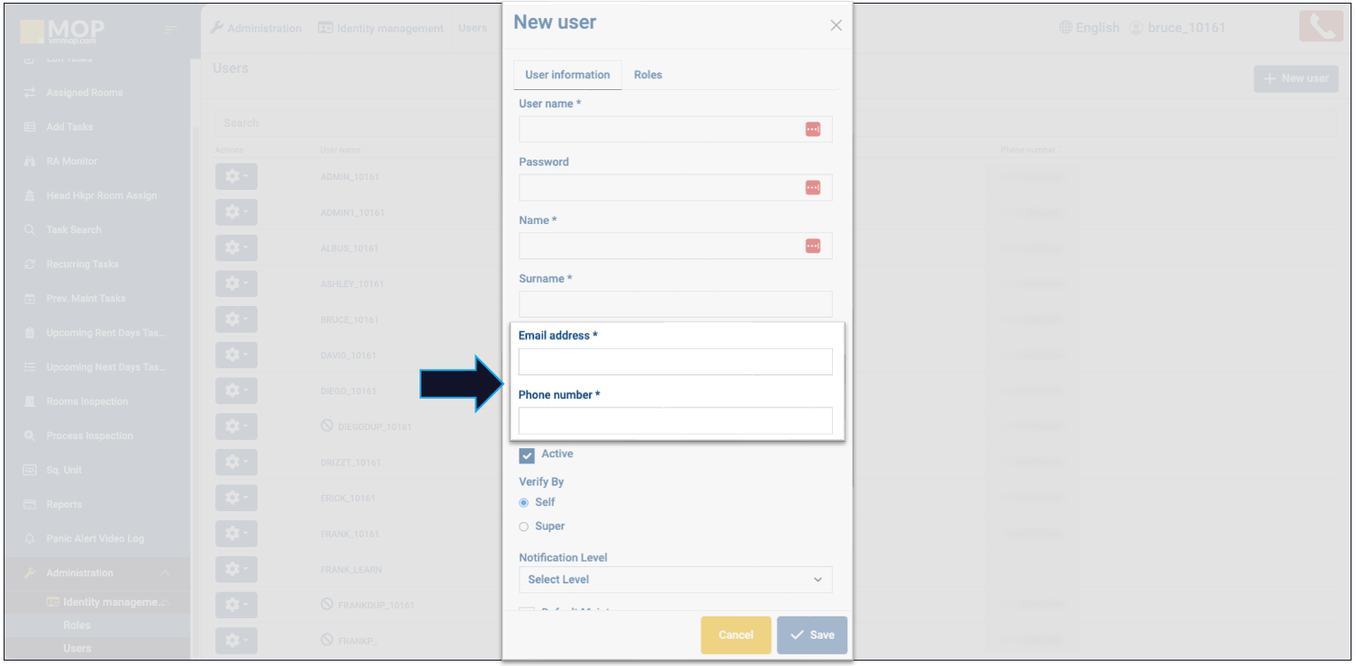1356x666 pixels.
Task: Click the Save button
Action: (811, 635)
